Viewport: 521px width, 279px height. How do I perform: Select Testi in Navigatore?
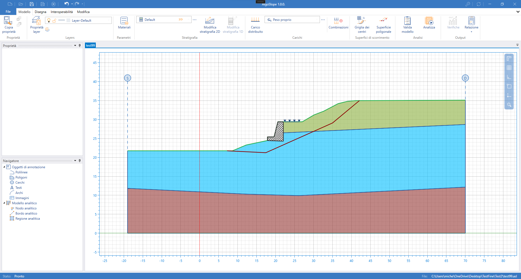[x=18, y=188]
